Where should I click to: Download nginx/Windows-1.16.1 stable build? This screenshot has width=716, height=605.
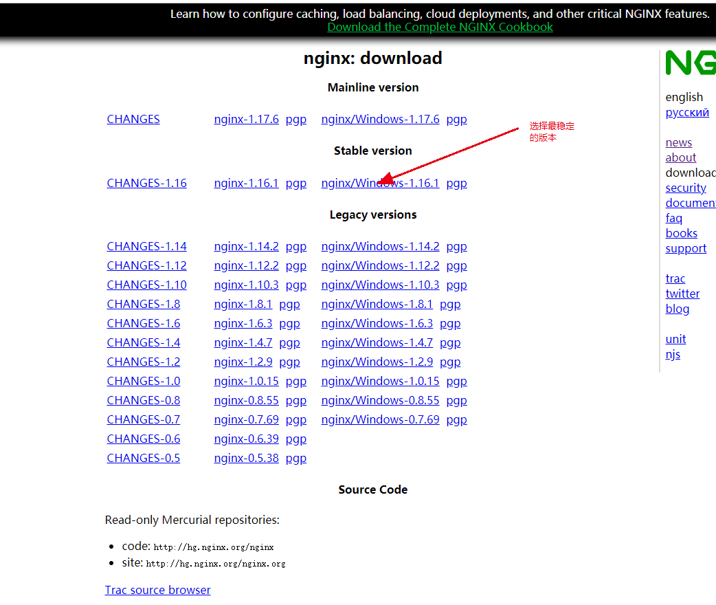point(380,184)
